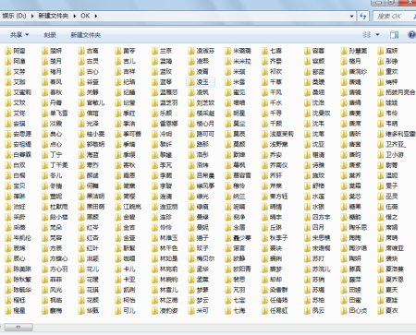Select folder named 夏衣
This screenshot has width=416, height=335.
(387, 311)
